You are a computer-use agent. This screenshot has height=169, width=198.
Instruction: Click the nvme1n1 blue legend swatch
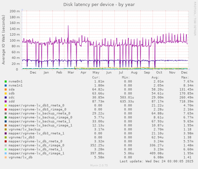[x=6, y=85]
